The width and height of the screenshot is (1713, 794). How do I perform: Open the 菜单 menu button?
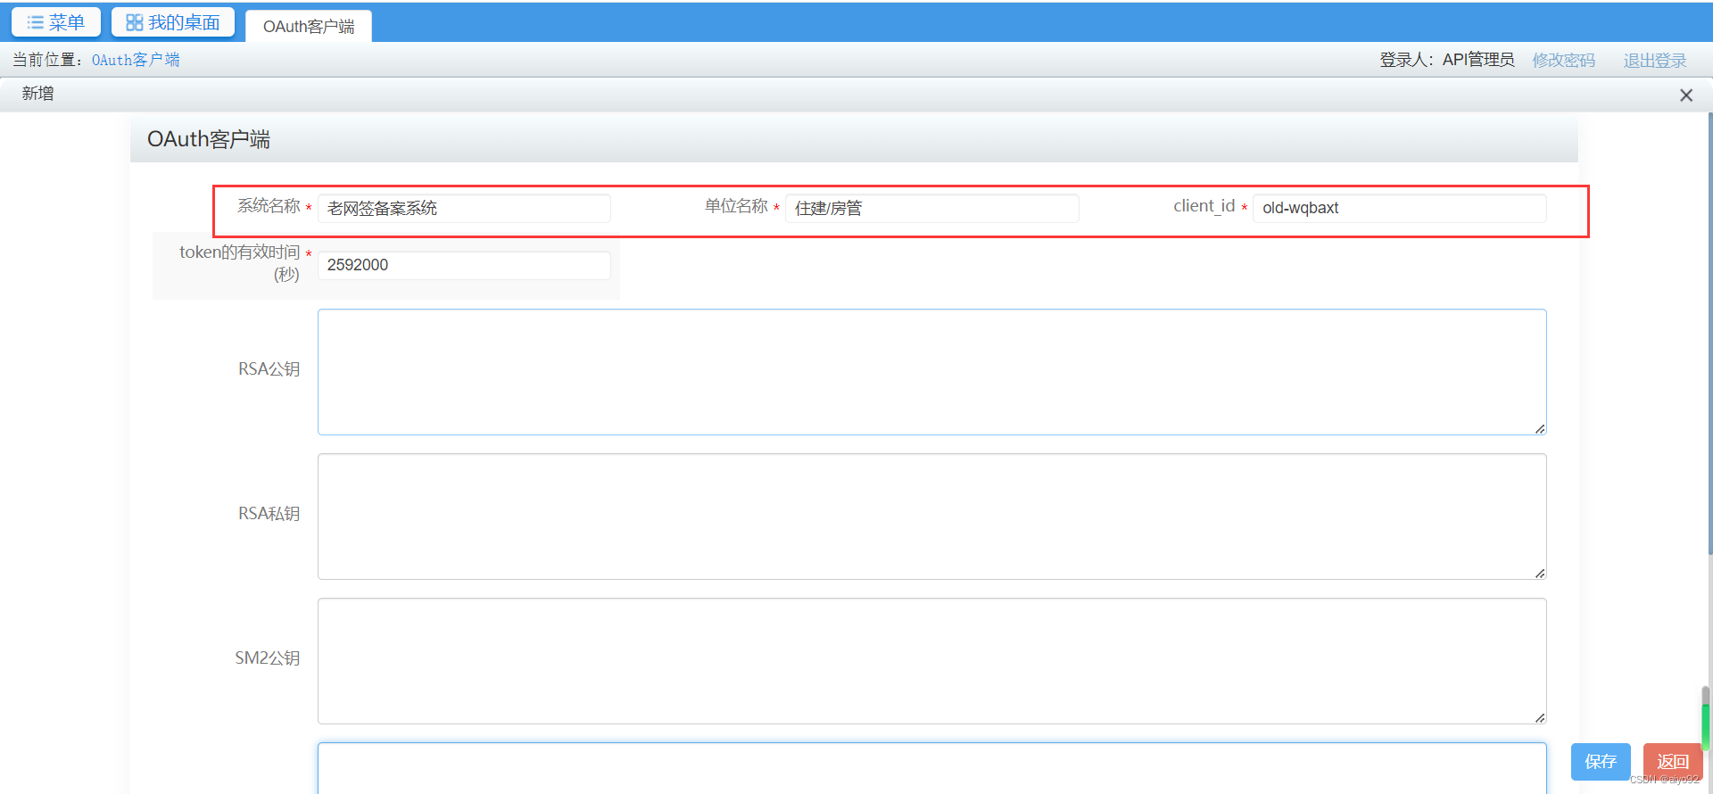[x=55, y=22]
